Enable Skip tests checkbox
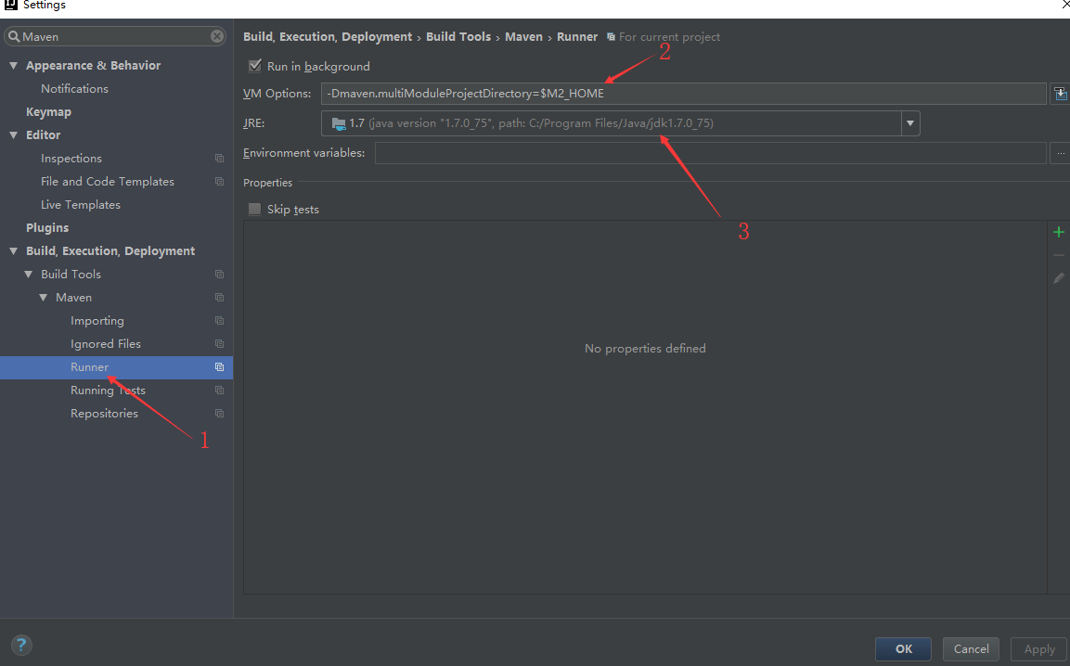The image size is (1070, 666). (x=254, y=210)
